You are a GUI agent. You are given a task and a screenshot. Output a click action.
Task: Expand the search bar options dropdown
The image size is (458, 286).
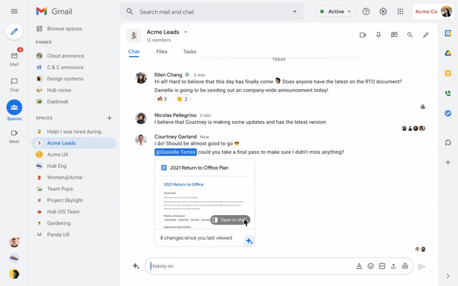(x=295, y=11)
